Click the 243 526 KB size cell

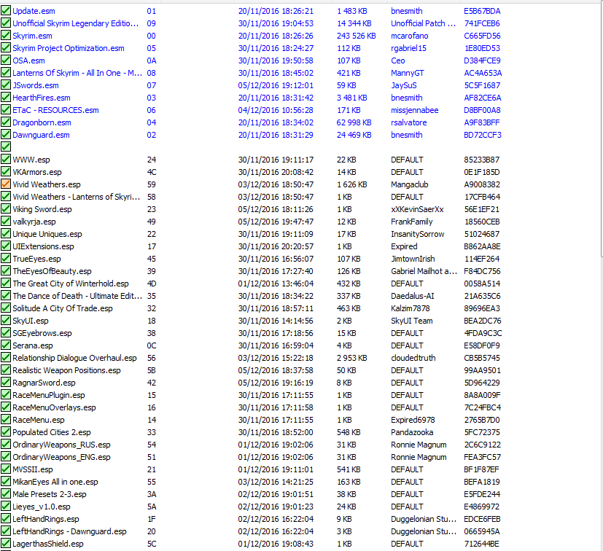coord(356,36)
